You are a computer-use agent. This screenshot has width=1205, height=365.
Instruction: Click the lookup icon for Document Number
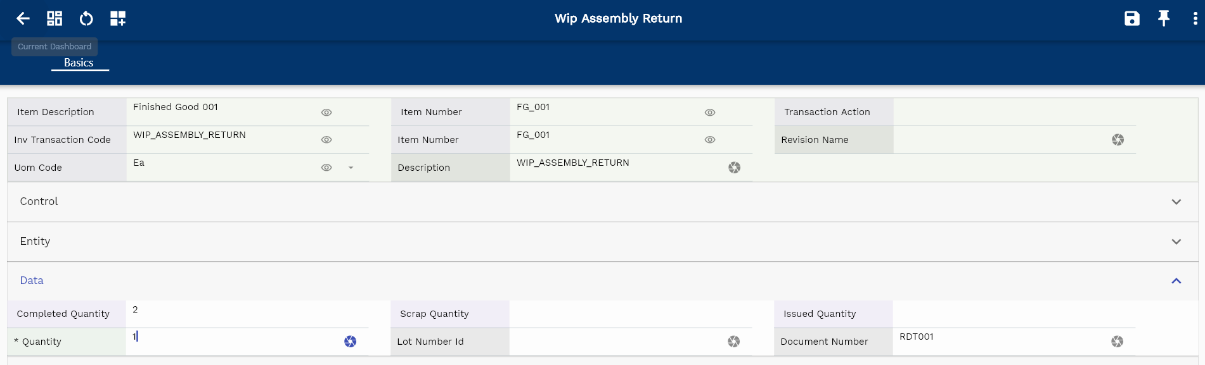(1117, 342)
